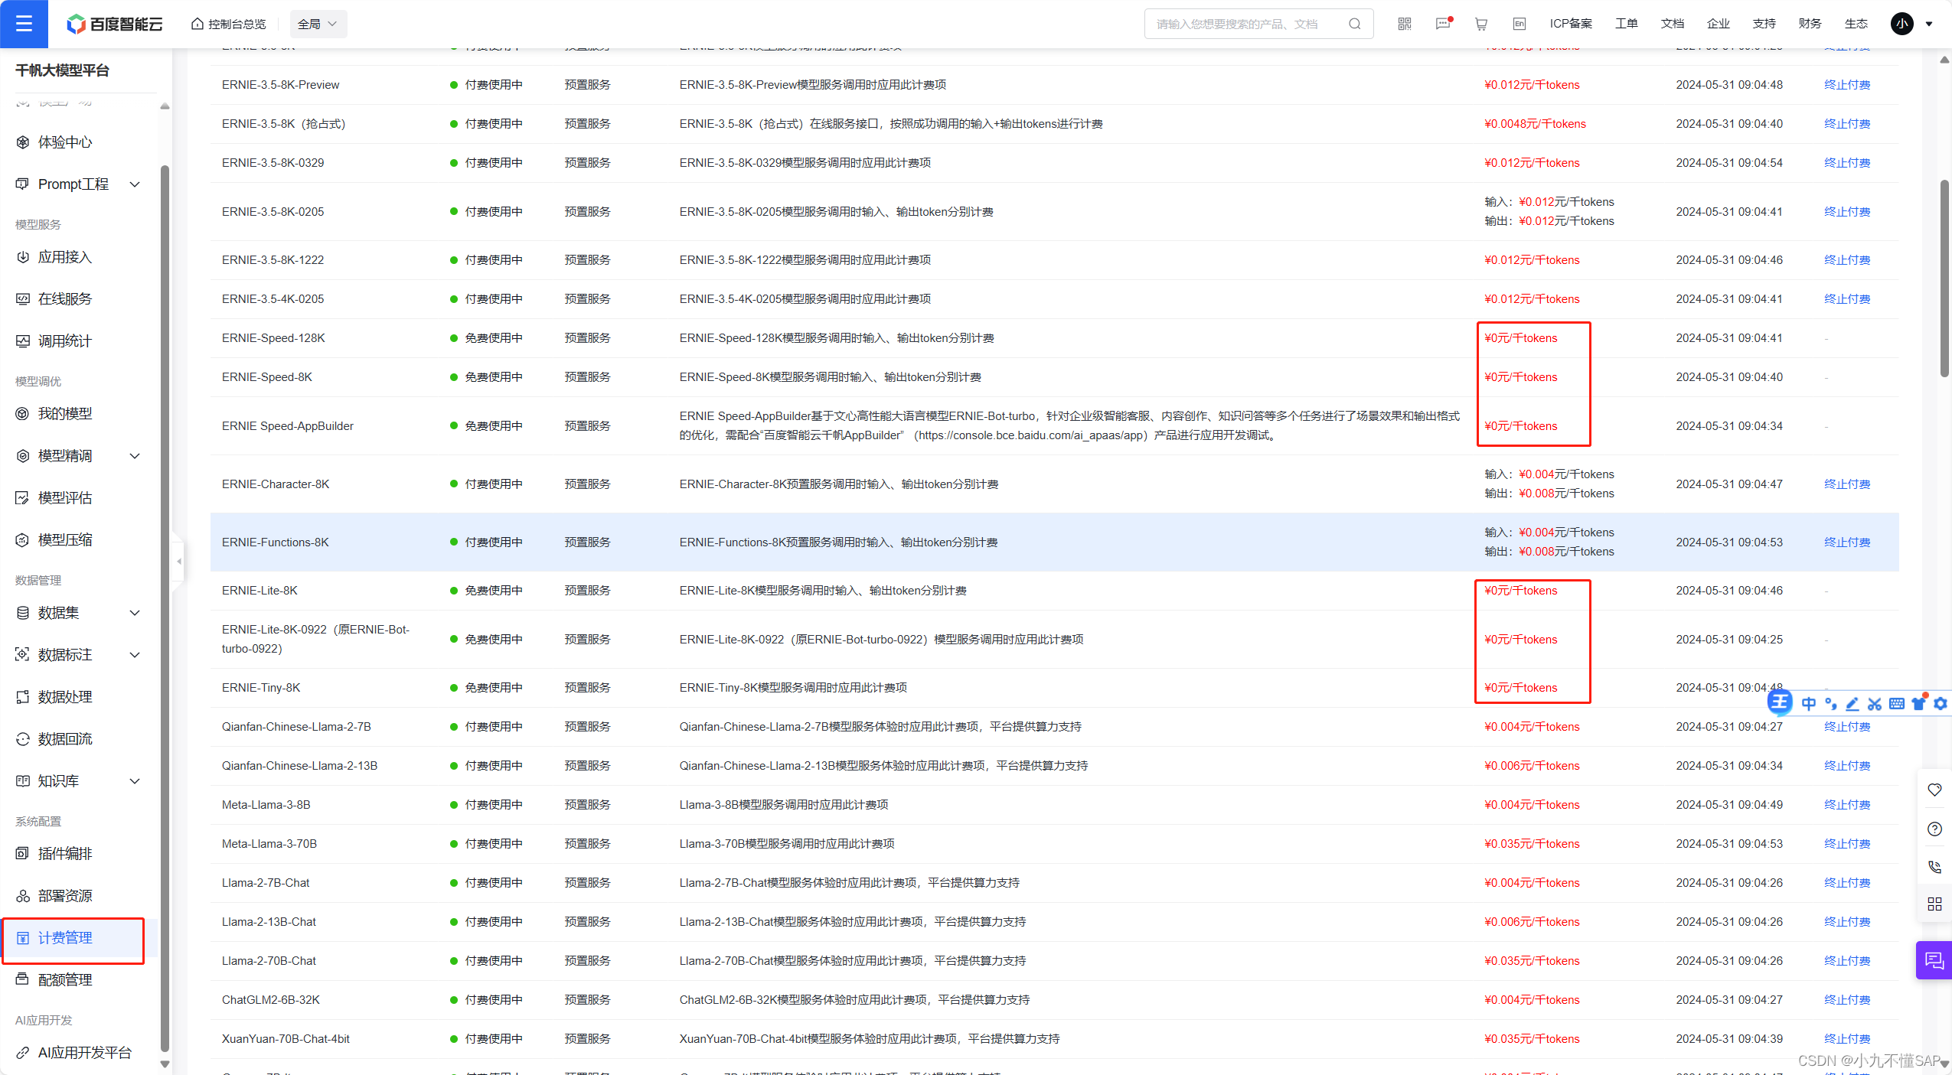Click the sidebar vertical scrollbar
Screen dimensions: 1952x1075
pos(165,608)
